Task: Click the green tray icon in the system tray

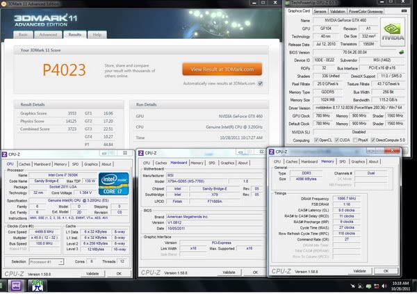Action: 368,286
